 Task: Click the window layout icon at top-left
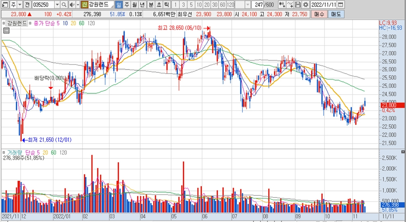(3, 5)
